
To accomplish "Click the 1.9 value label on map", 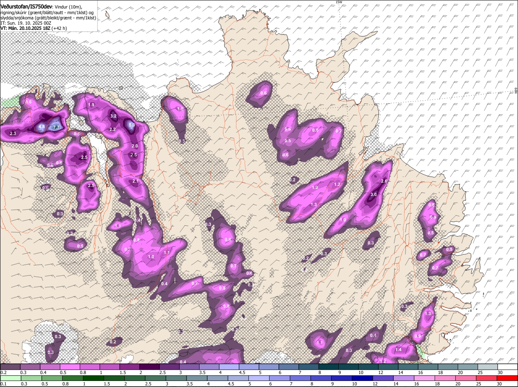I will 91,105.
